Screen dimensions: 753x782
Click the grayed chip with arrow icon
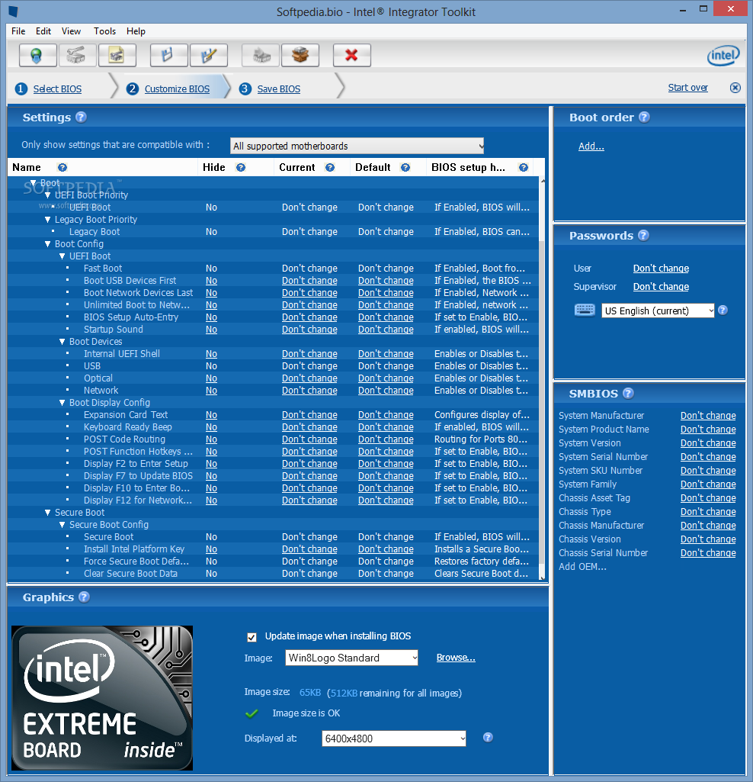(x=261, y=56)
